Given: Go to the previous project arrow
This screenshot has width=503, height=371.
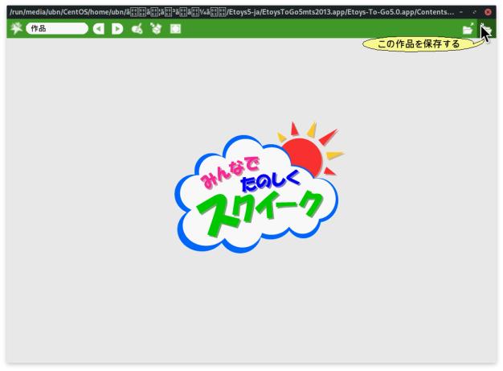Looking at the screenshot, I should pyautogui.click(x=99, y=29).
